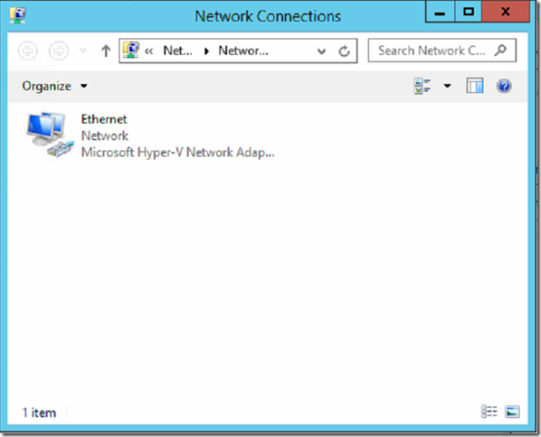Expand the hidden breadcrumb chevrons in the address bar
This screenshot has height=437, width=541.
(x=148, y=51)
